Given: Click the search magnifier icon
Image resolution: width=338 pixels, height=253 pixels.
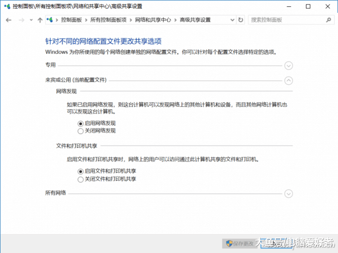Looking at the screenshot, I should coord(328,20).
